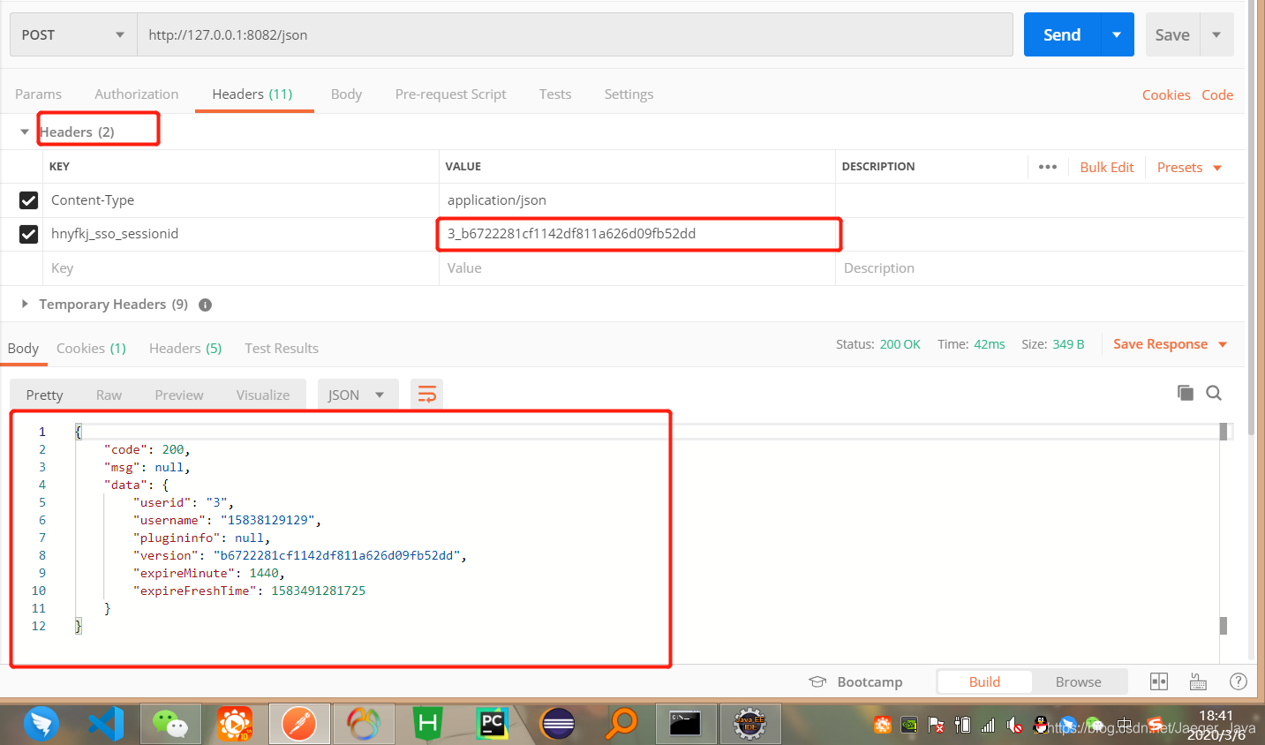Screen dimensions: 1265x745
Task: Click the response body vertical scrollbar
Action: 1224,530
